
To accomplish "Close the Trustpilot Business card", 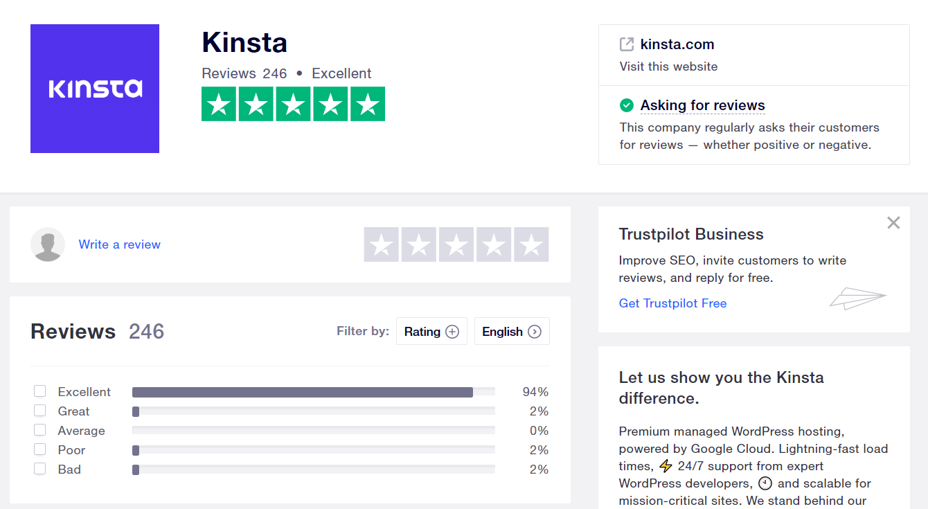I will click(893, 223).
